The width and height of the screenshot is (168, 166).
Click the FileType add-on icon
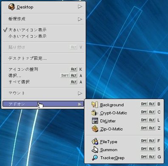click(x=95, y=141)
